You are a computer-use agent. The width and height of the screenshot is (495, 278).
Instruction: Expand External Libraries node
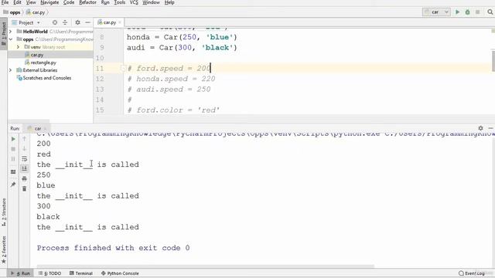[x=10, y=70]
